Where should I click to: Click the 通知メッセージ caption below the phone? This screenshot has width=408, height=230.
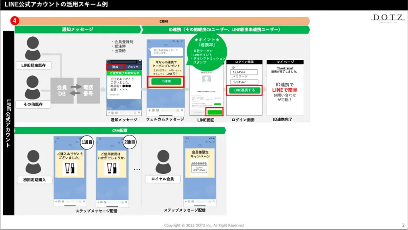click(x=124, y=120)
